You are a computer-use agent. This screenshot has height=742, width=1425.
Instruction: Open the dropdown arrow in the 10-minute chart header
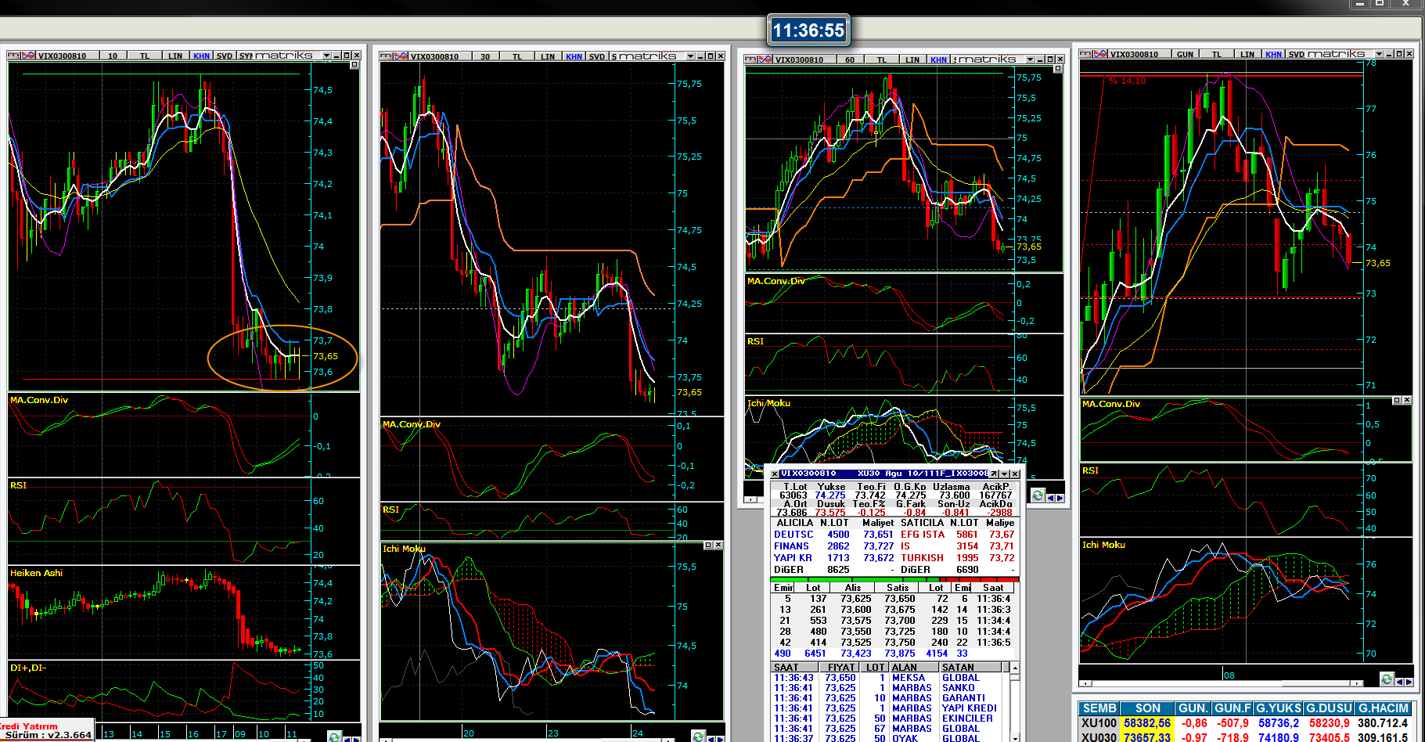click(326, 56)
